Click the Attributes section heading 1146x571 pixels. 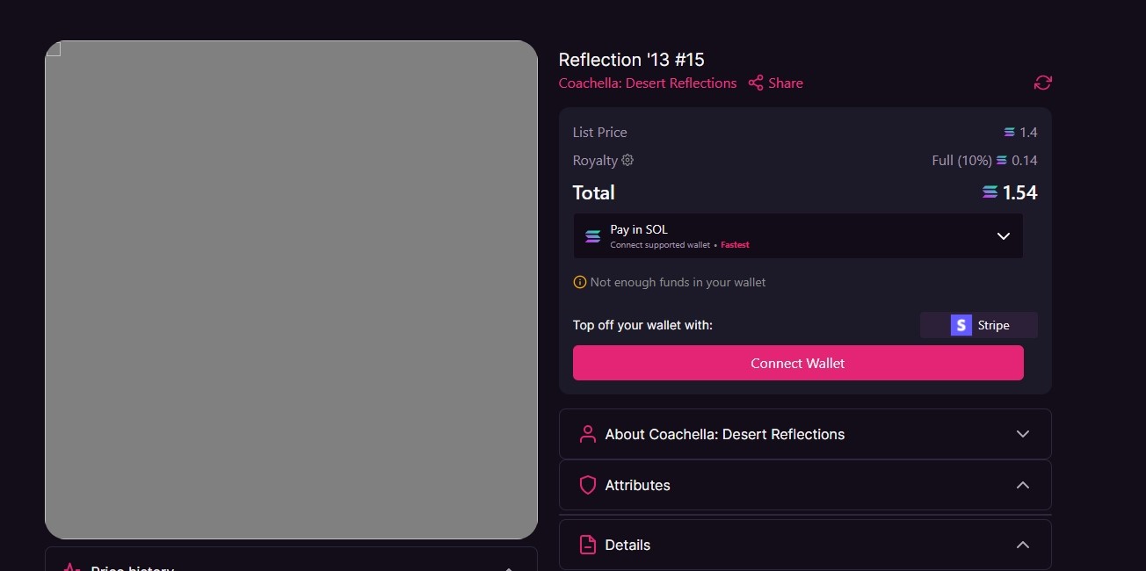[x=638, y=485]
